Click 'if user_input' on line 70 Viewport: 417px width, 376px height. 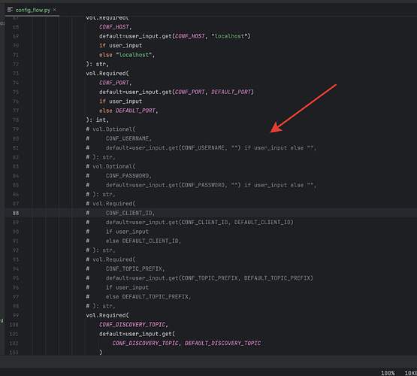[120, 46]
